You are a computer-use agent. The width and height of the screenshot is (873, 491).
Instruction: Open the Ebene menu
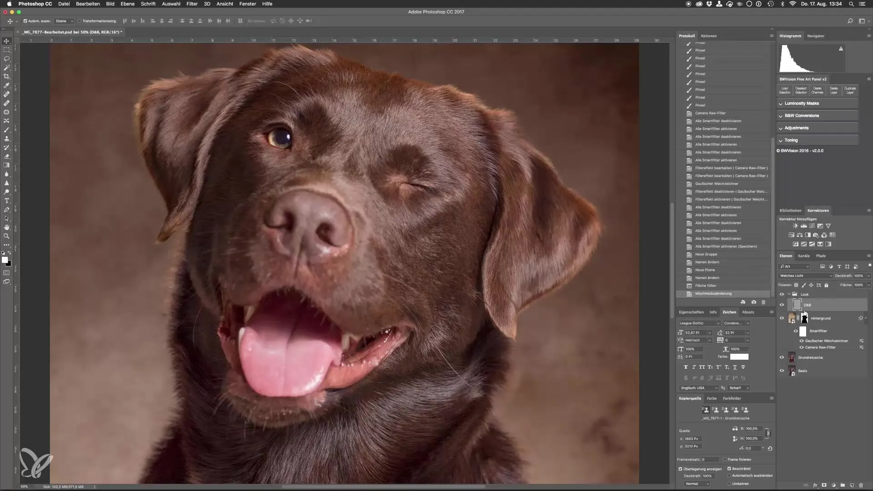point(127,4)
